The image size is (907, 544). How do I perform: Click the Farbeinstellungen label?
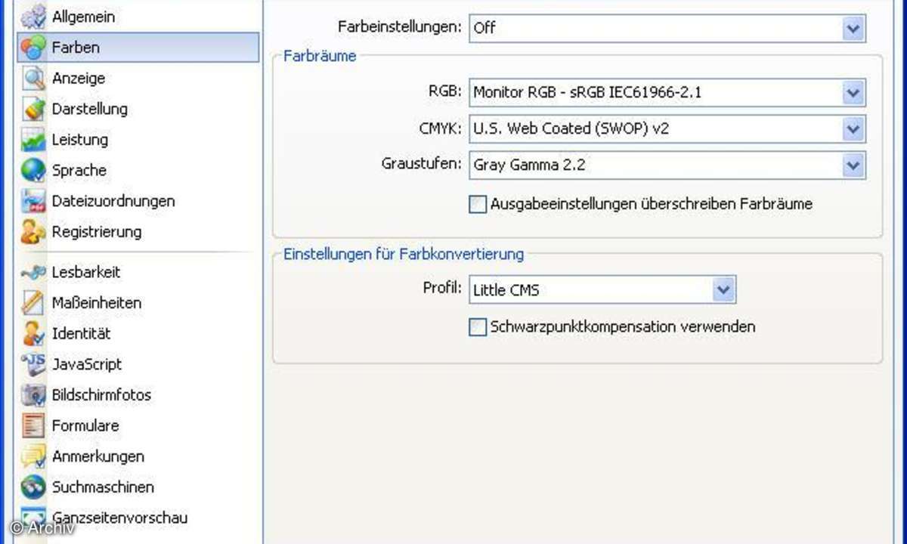(399, 27)
